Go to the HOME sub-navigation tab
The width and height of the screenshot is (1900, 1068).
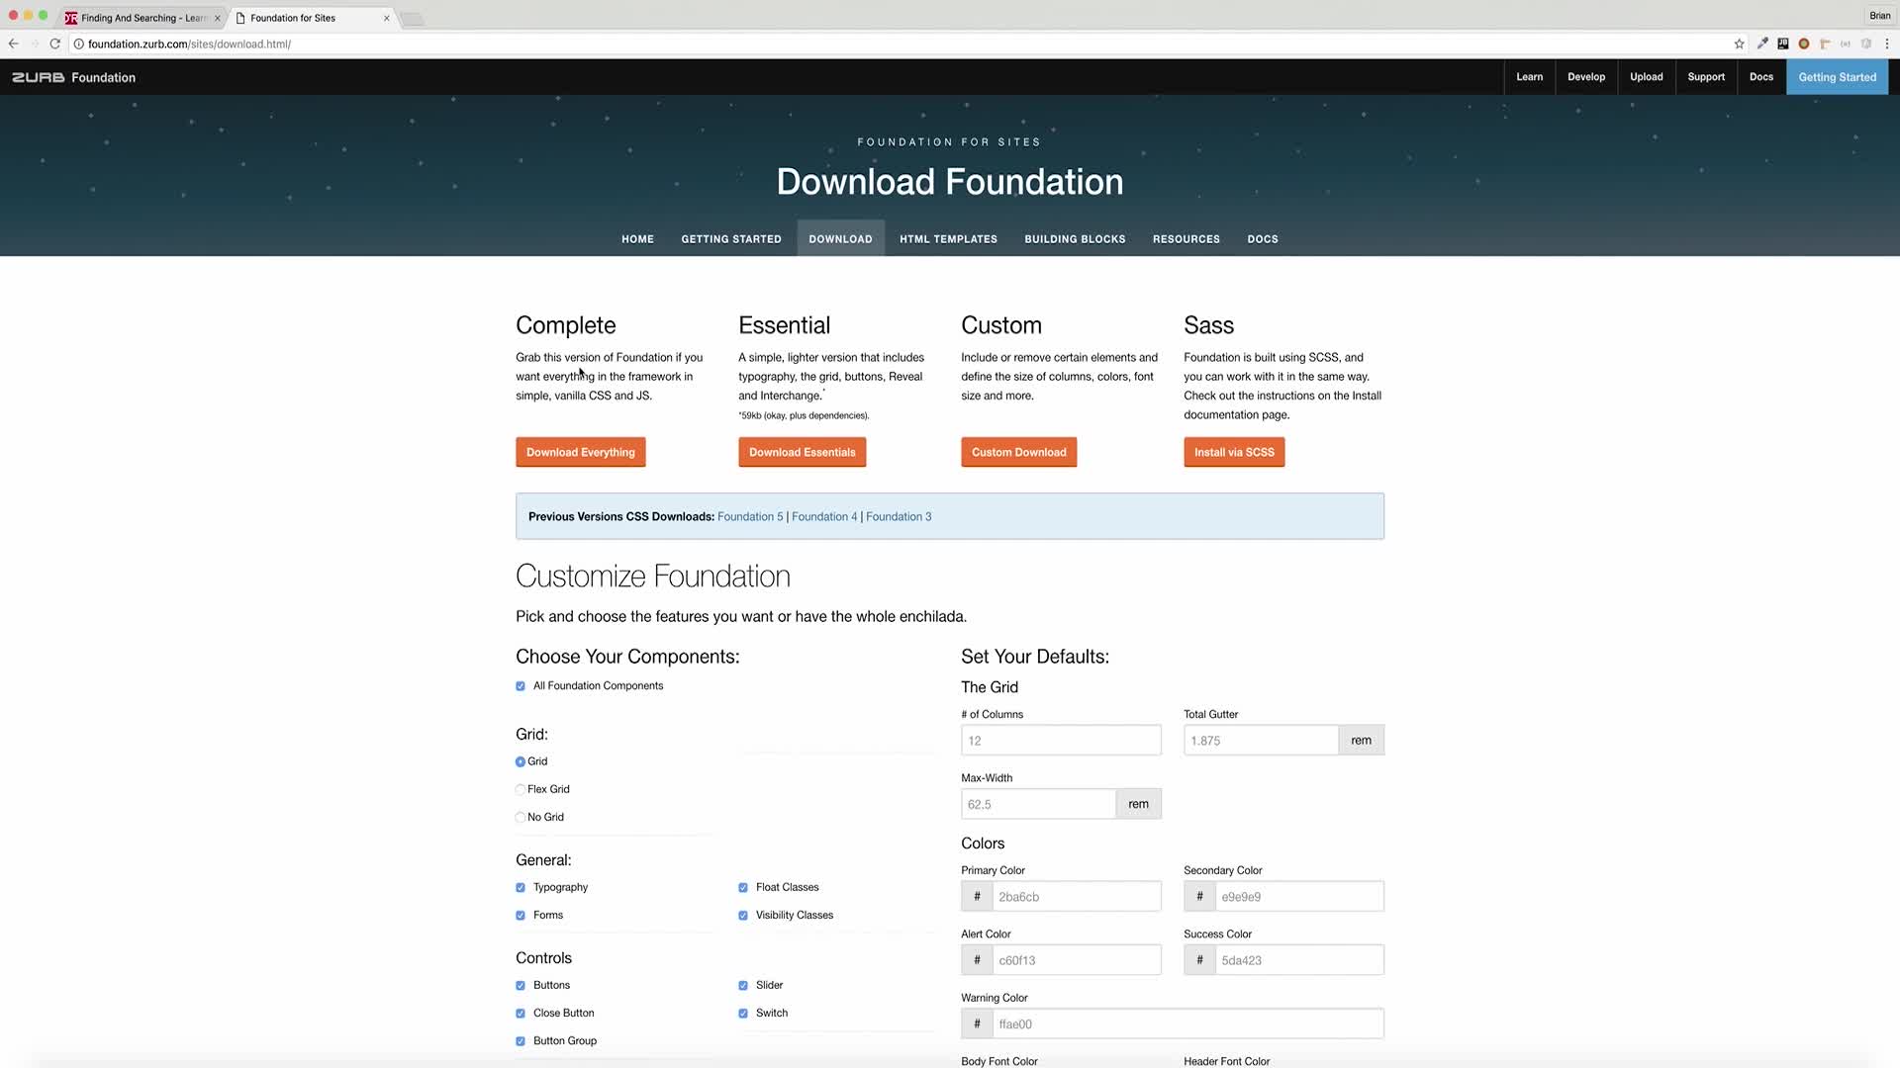click(637, 239)
